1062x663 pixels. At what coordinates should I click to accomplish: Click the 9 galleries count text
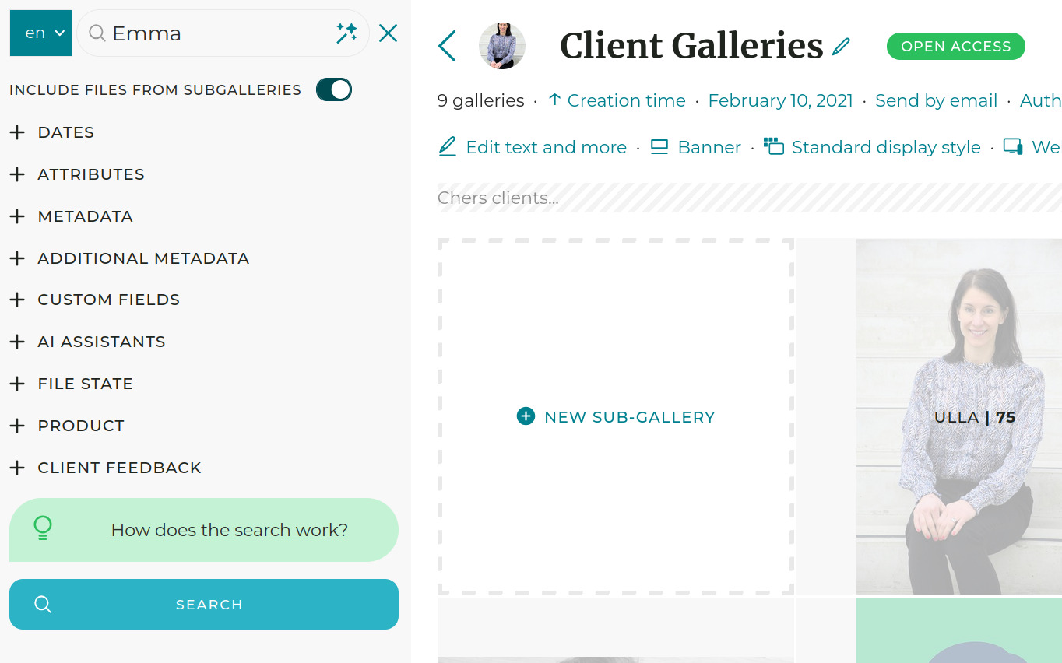coord(480,100)
